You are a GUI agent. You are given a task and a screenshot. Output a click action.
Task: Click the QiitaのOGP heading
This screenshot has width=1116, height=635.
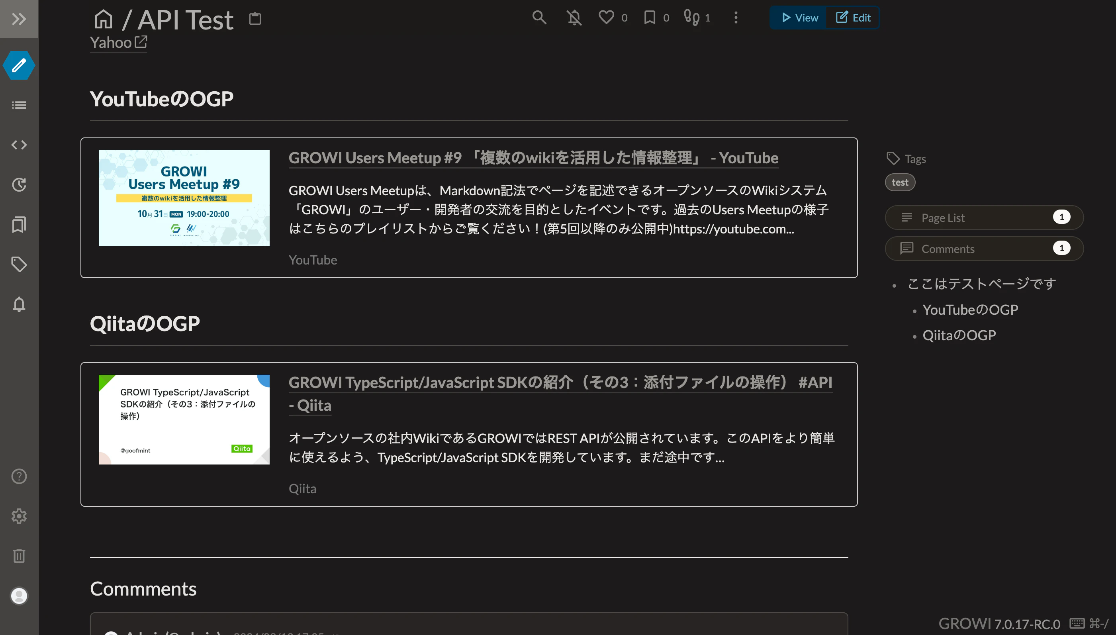145,323
